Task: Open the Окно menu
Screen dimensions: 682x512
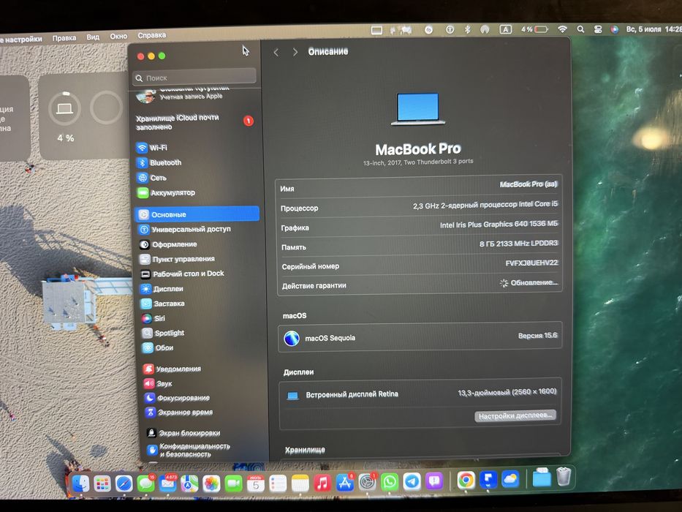Action: click(118, 36)
